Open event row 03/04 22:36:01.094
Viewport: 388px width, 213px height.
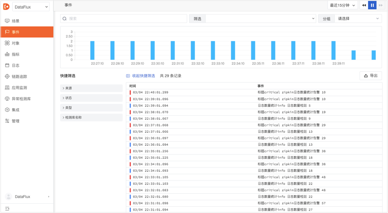254,145
